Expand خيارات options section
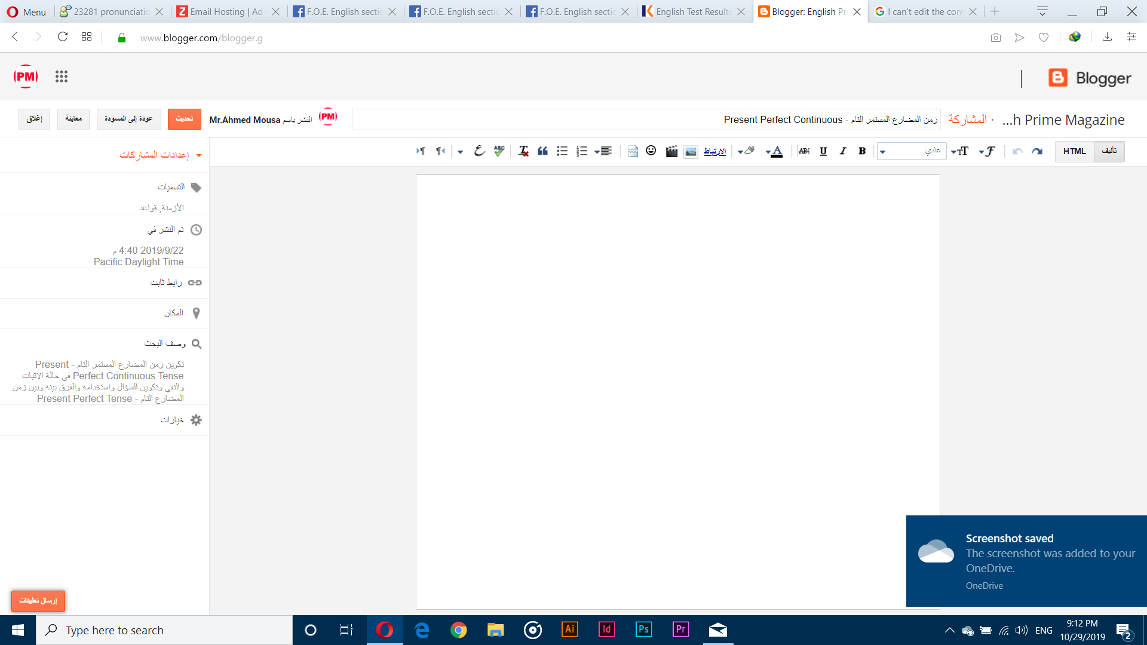 (x=181, y=420)
